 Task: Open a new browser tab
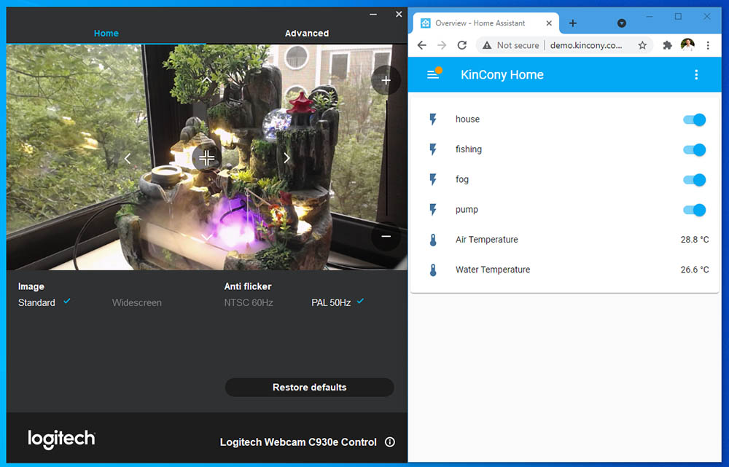[573, 23]
